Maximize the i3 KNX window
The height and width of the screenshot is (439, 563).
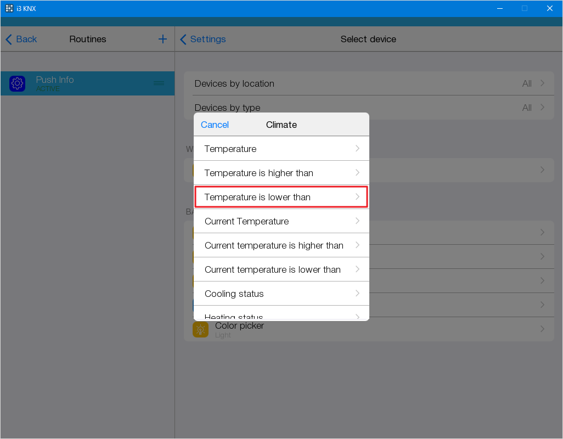pos(524,8)
